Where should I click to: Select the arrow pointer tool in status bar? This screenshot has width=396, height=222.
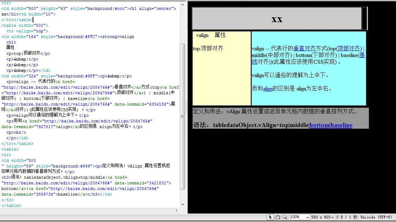[x=270, y=217]
